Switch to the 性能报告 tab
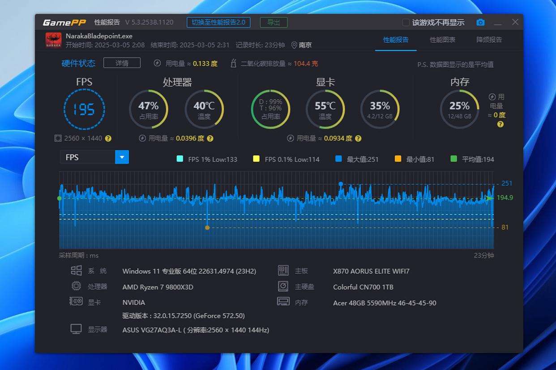The image size is (556, 370). (x=396, y=40)
